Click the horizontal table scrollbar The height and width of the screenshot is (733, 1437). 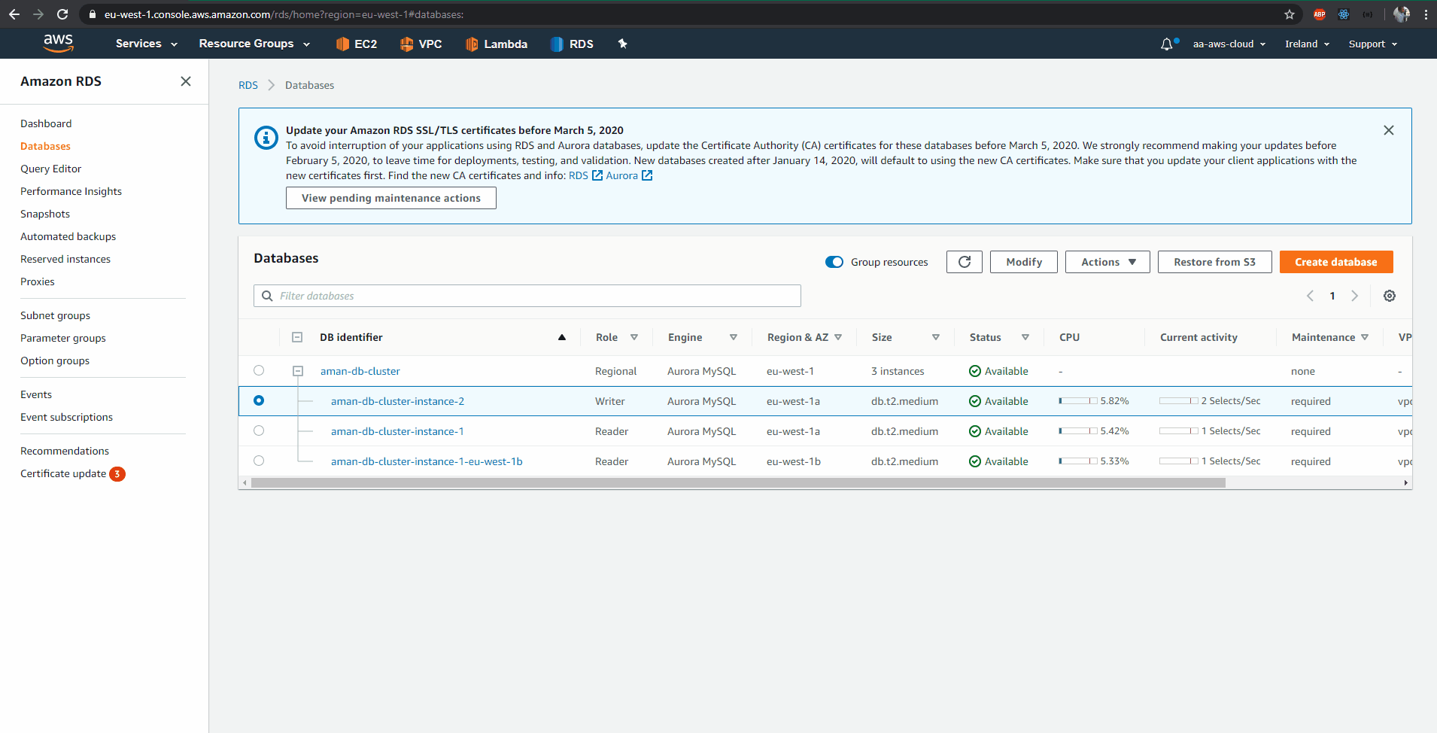click(x=737, y=483)
